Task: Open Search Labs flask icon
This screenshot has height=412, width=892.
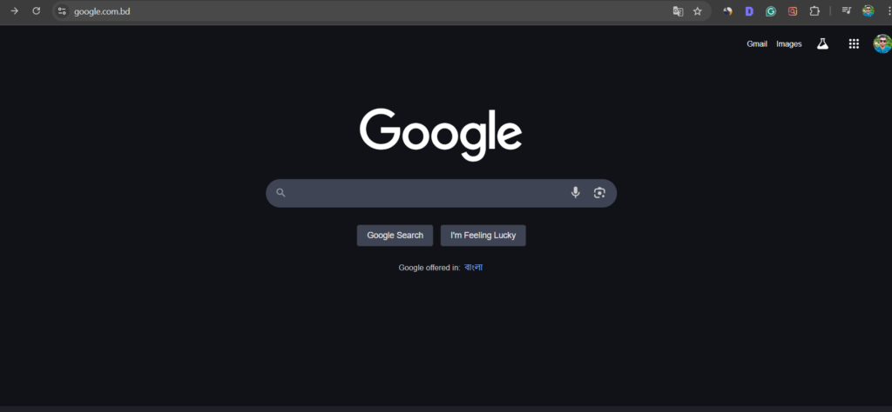Action: point(822,43)
